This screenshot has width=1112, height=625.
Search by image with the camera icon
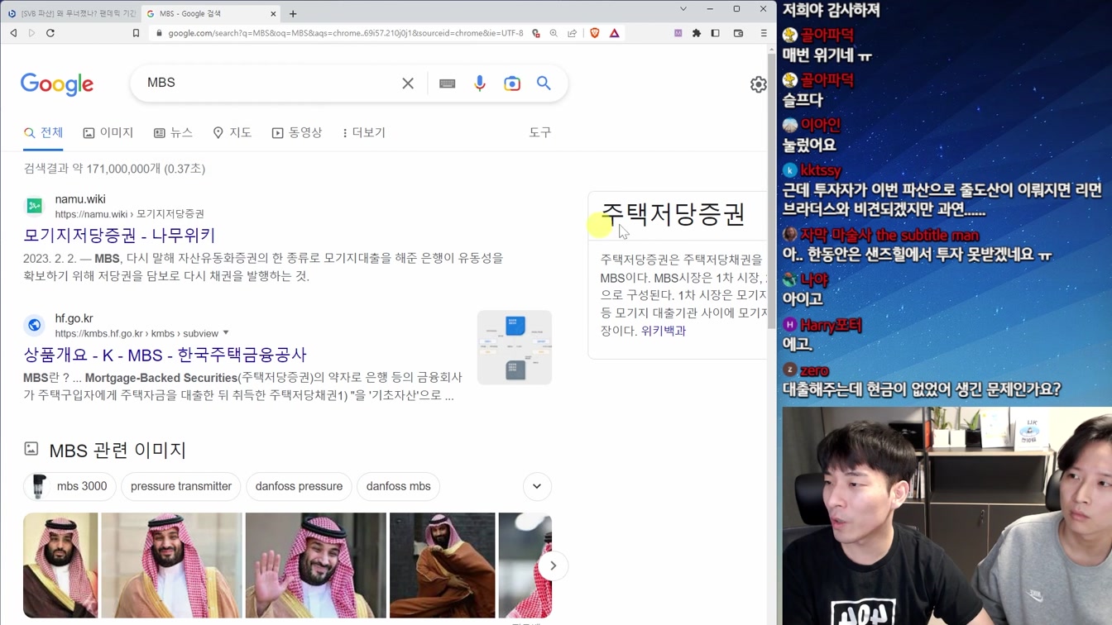click(512, 83)
